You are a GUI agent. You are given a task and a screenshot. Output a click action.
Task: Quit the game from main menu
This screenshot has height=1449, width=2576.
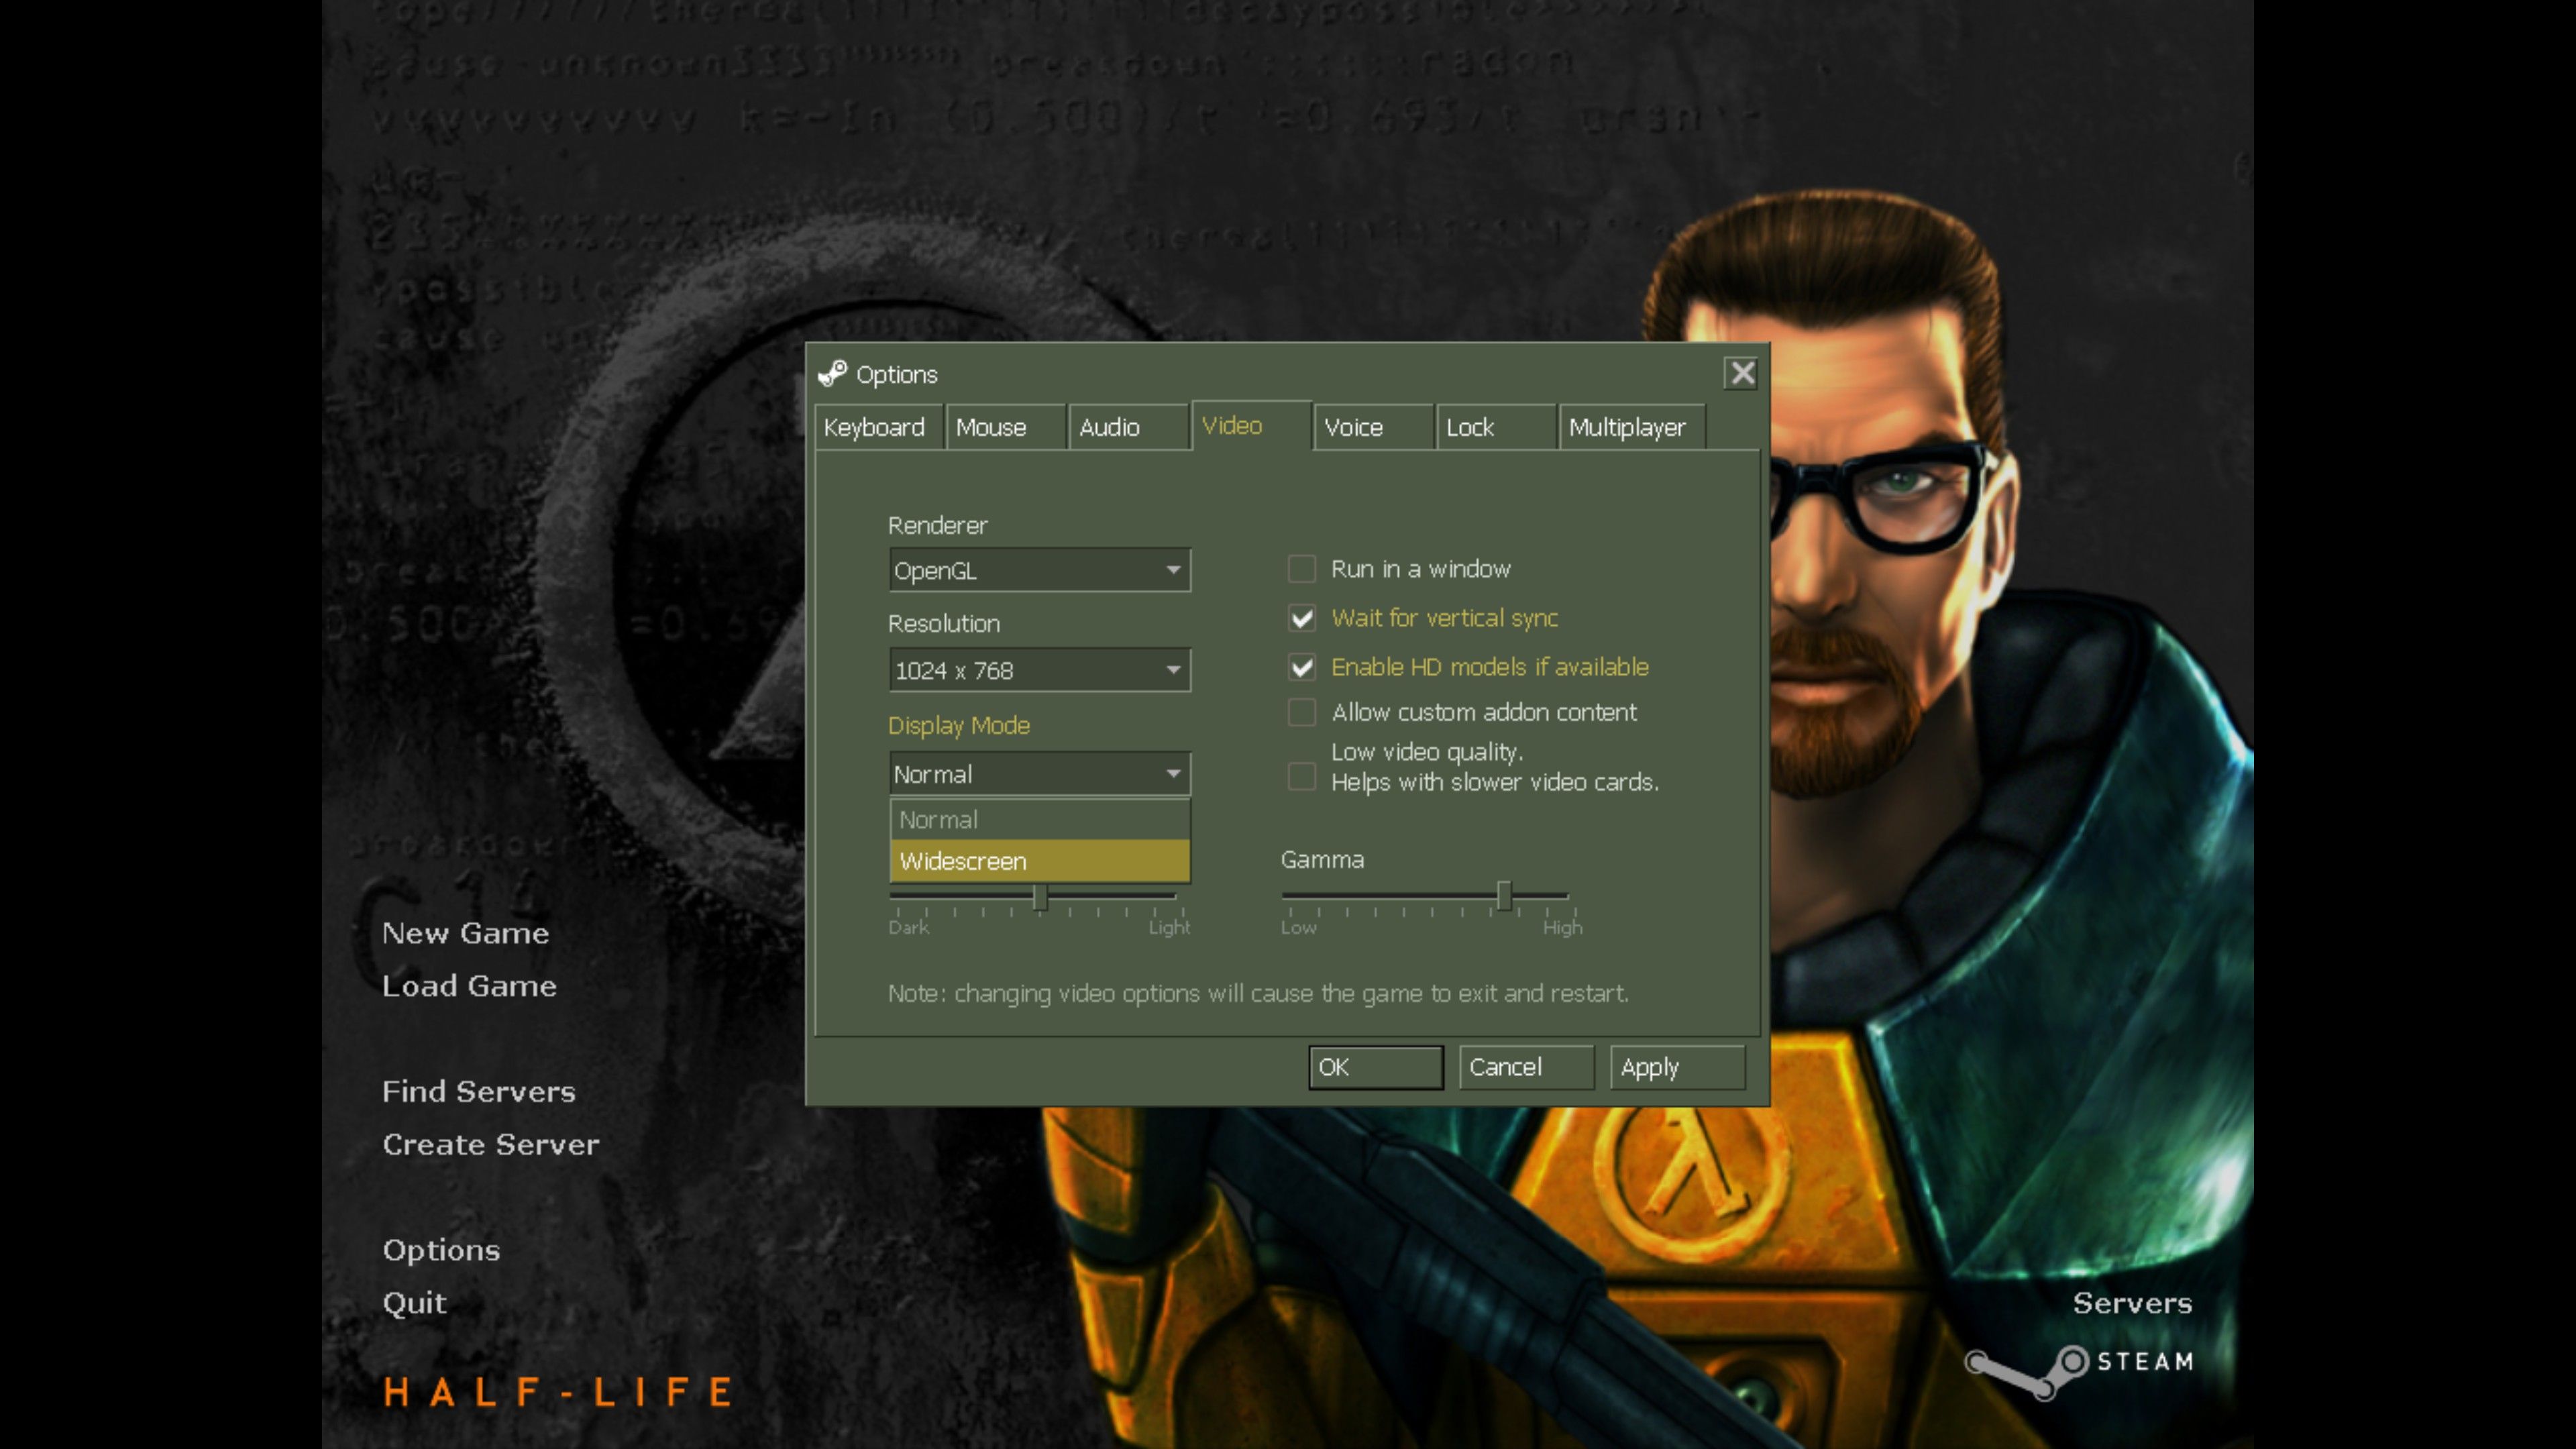(414, 1303)
